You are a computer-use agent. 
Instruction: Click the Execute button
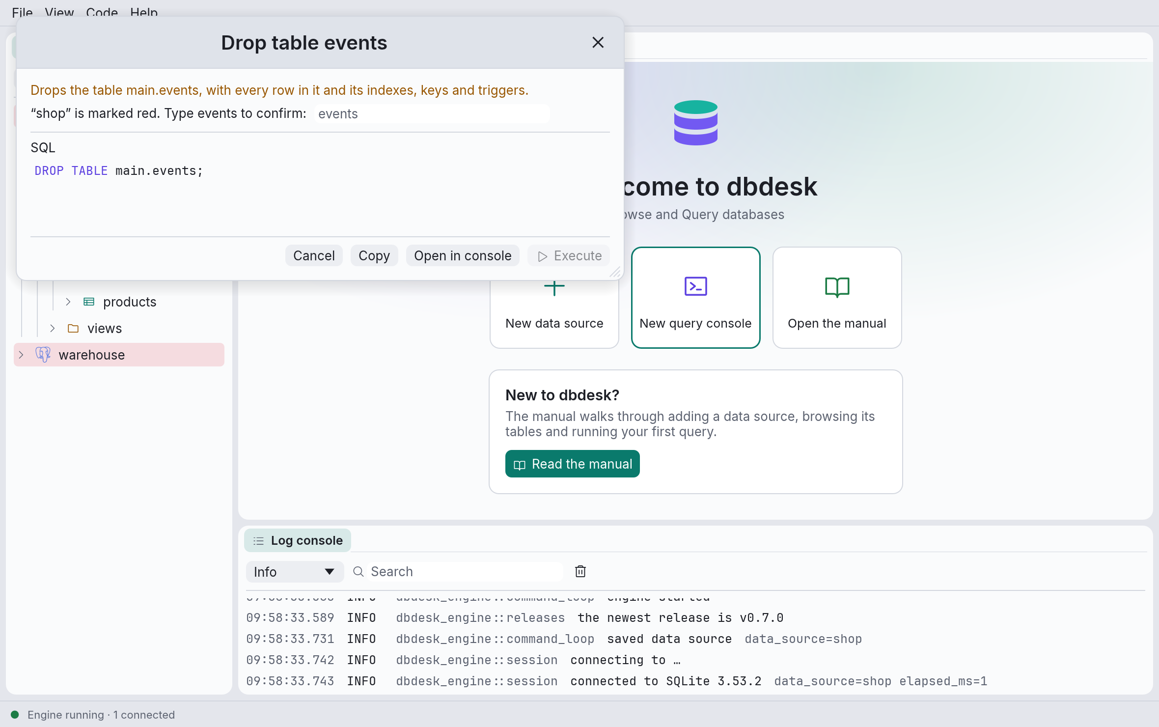pos(569,255)
